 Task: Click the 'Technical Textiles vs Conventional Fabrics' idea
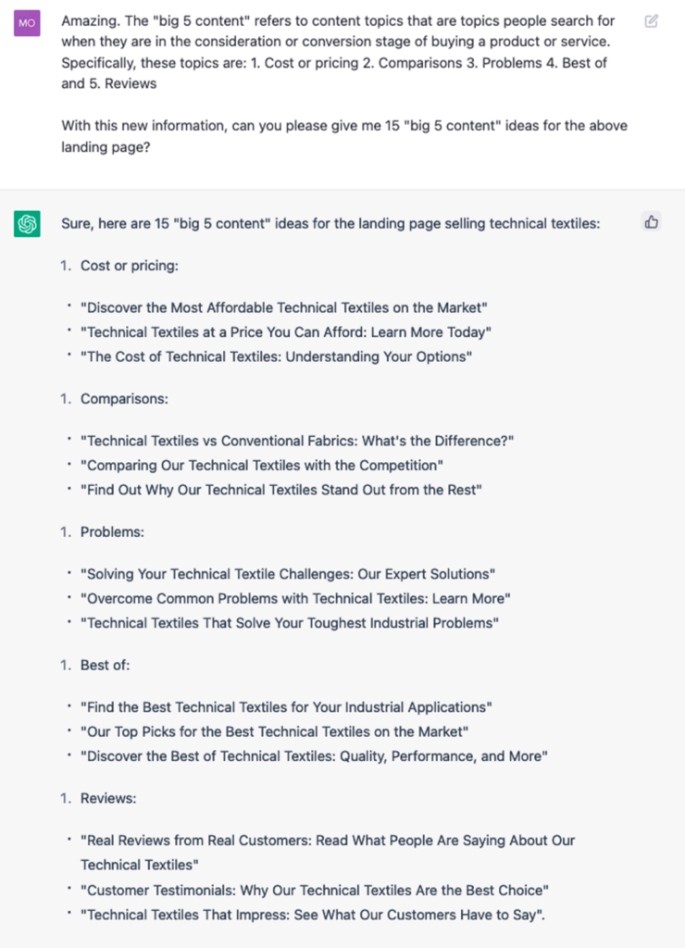point(297,441)
